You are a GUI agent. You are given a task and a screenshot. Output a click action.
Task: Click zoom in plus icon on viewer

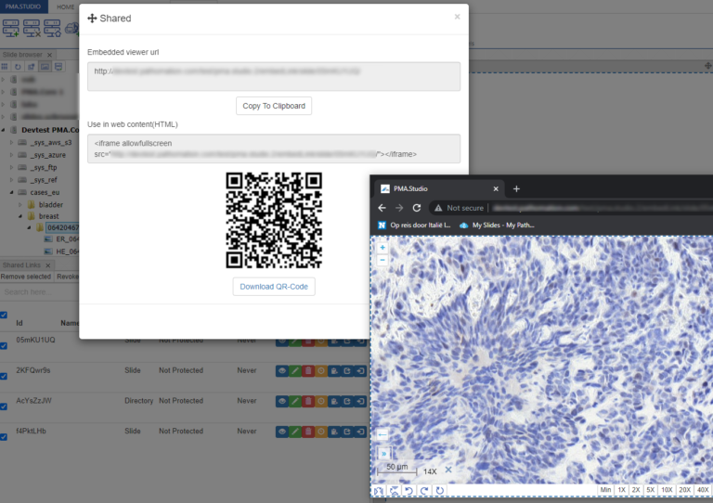(x=382, y=248)
